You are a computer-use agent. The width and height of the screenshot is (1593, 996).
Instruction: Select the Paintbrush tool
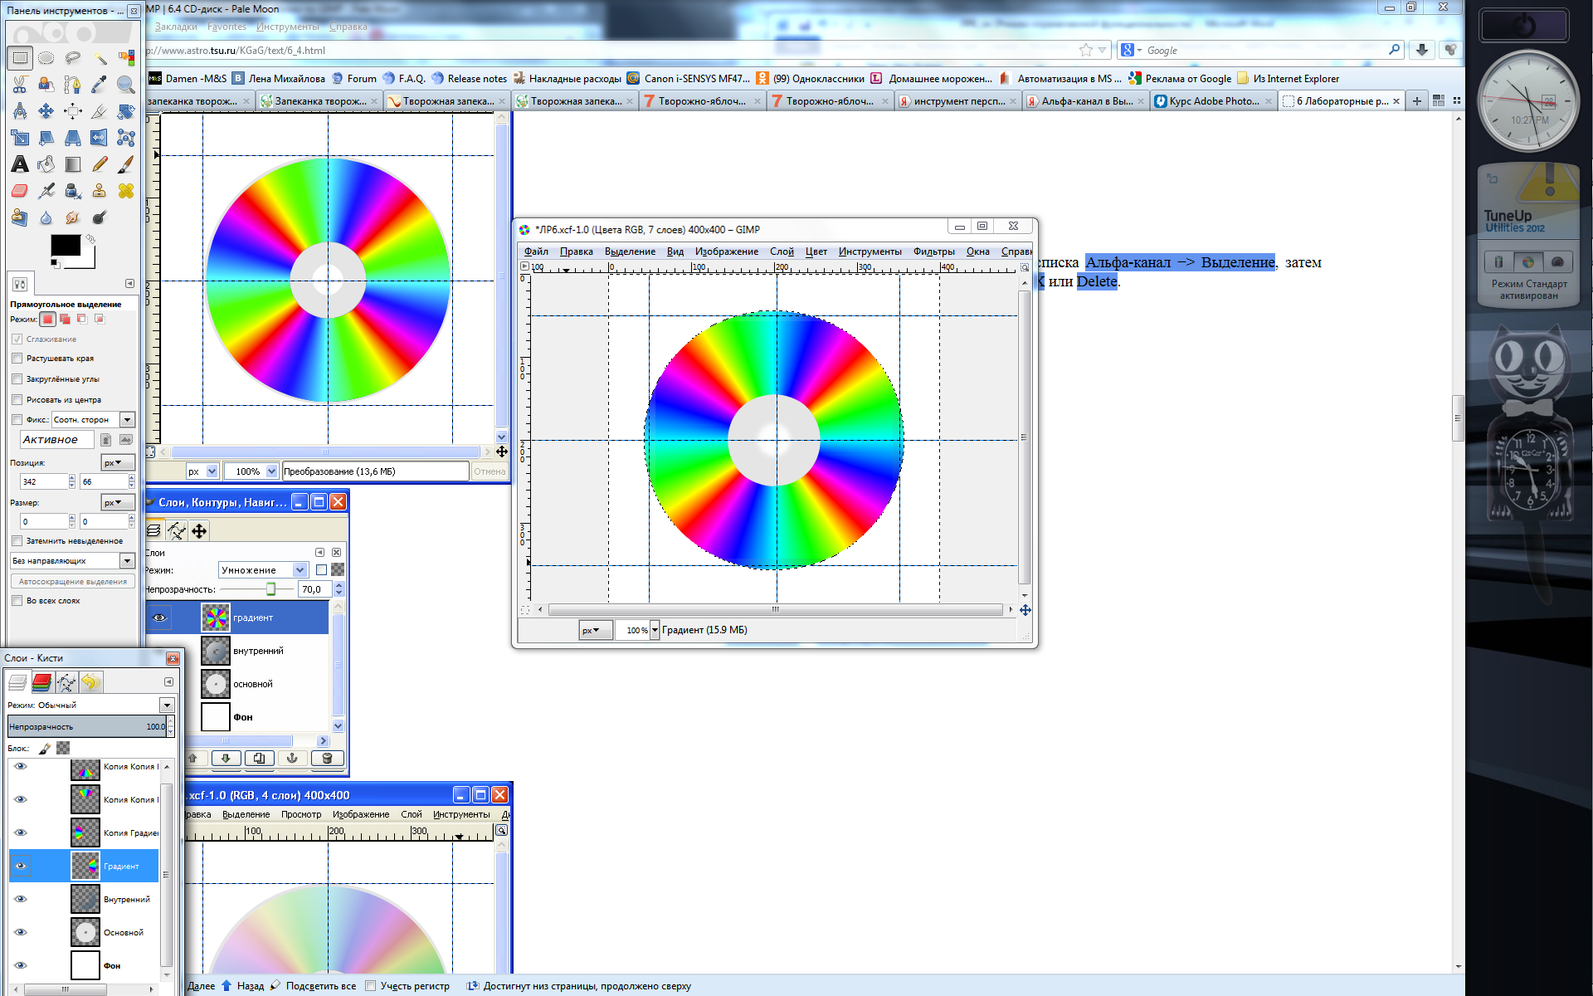point(126,164)
